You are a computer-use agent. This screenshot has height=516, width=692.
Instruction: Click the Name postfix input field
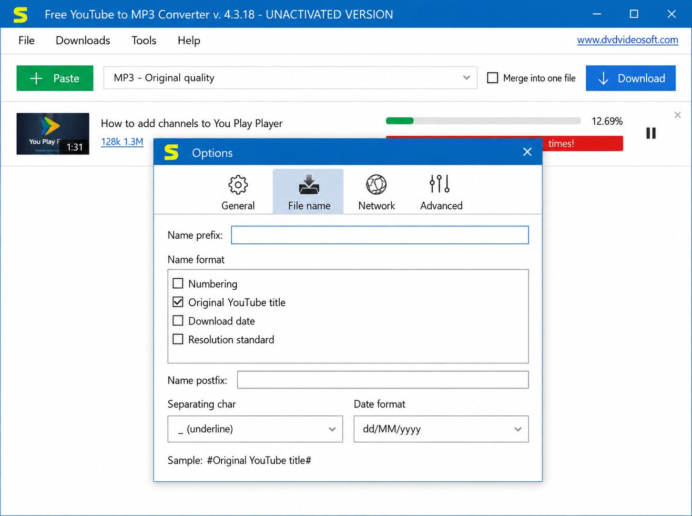click(383, 380)
